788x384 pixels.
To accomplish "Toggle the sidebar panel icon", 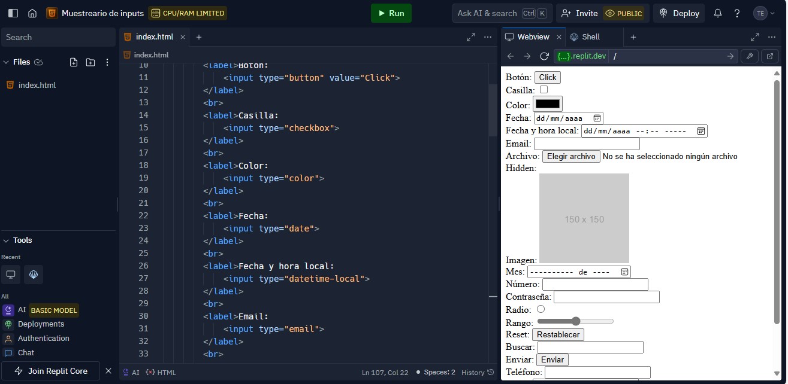I will pos(13,13).
